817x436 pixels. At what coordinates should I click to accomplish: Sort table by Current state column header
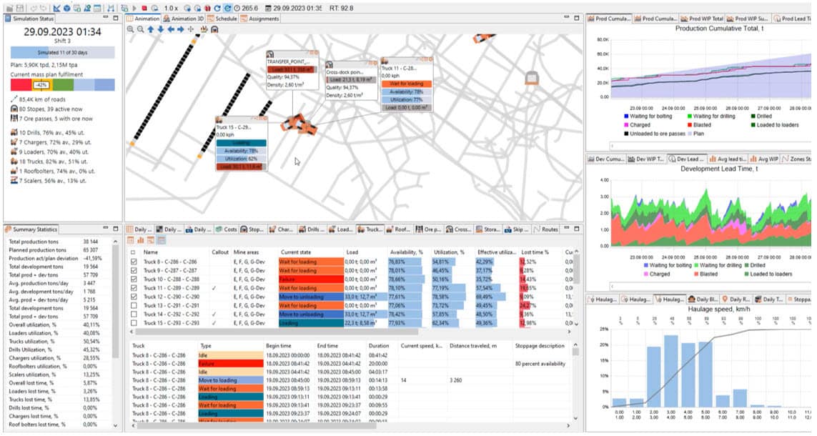(299, 252)
